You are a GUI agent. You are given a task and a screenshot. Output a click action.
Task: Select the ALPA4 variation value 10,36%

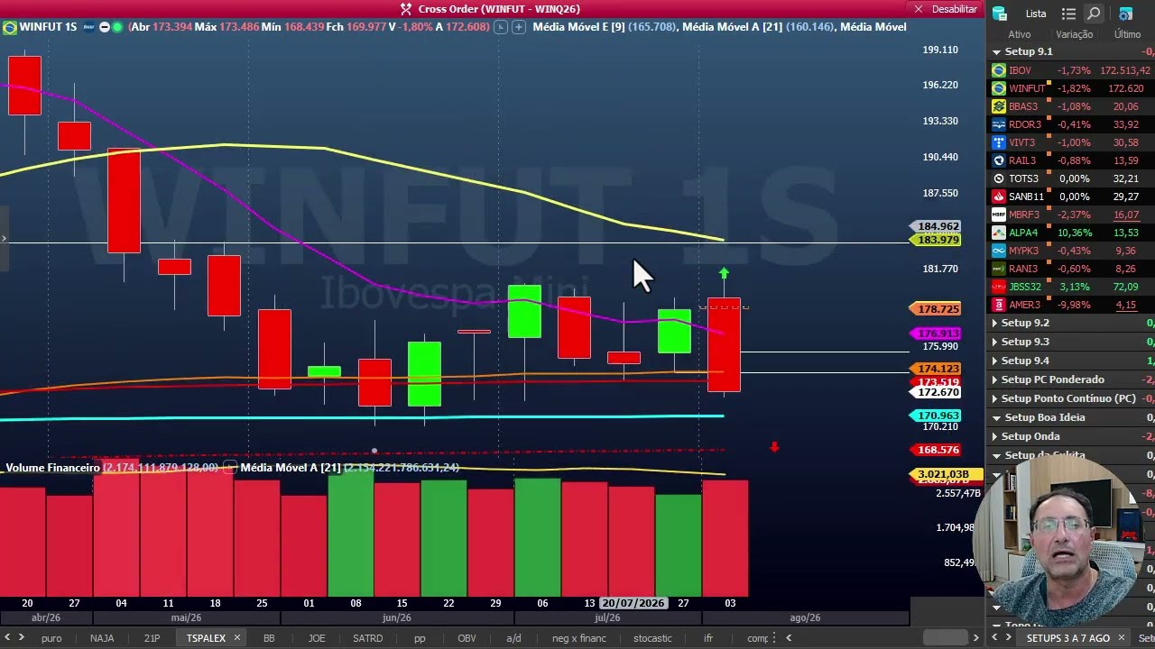1075,233
